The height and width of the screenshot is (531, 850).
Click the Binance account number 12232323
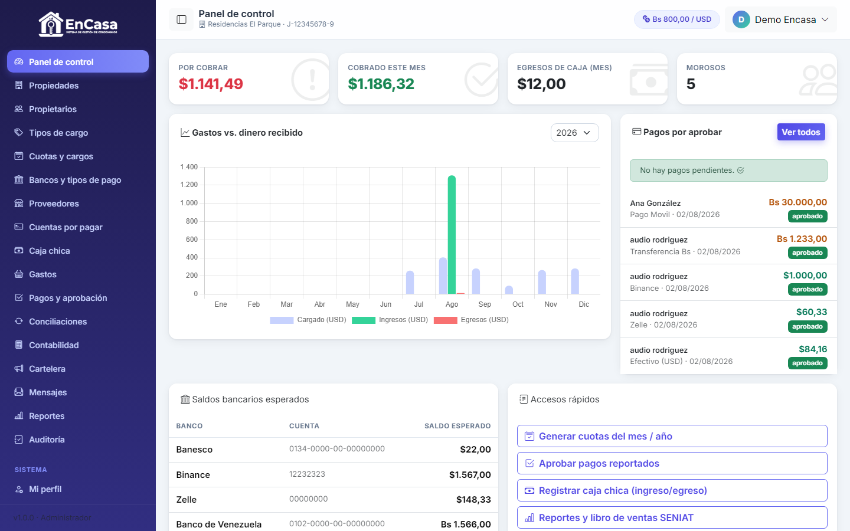tap(307, 474)
